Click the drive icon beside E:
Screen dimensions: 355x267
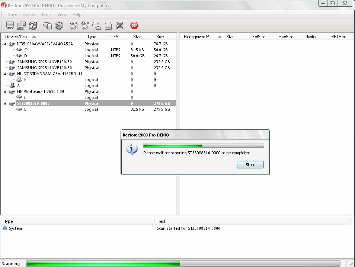(19, 109)
